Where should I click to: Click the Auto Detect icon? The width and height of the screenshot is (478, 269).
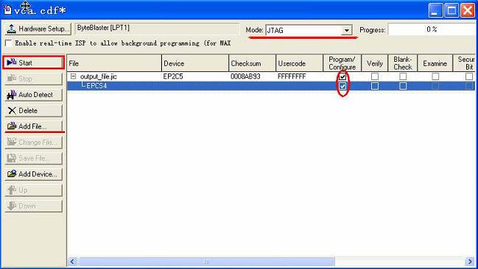12,95
